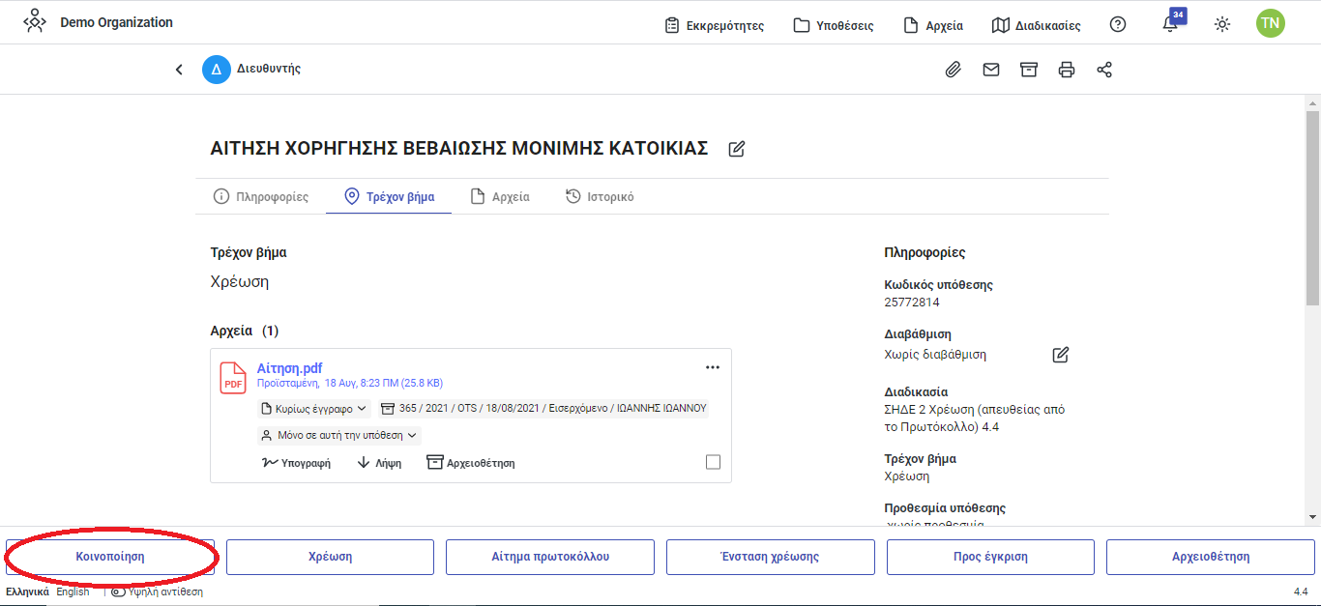Open the Αίτηση.pdf file link
Viewport: 1321px width, 606px height.
pos(290,368)
